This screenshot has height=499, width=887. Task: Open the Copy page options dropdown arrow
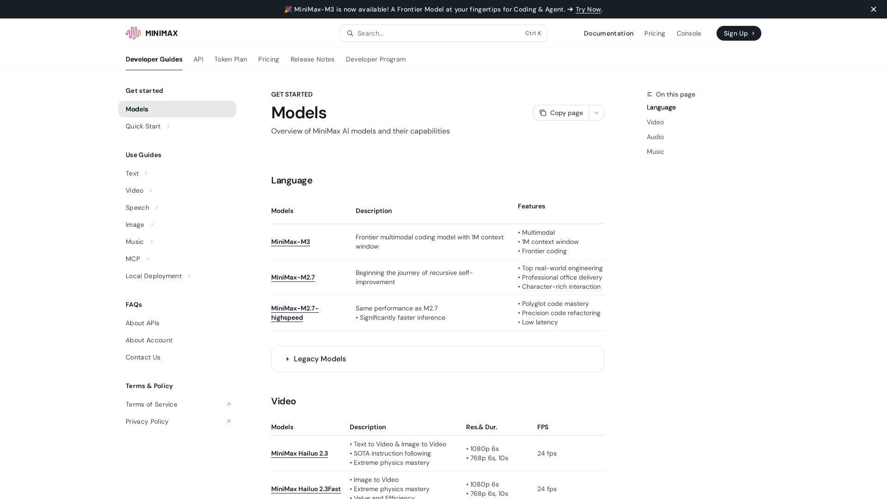(596, 113)
